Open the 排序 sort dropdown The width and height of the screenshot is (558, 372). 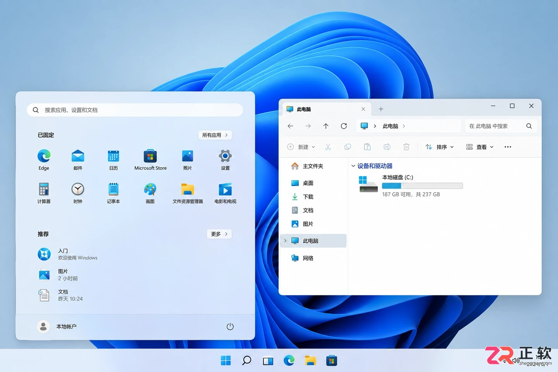439,147
